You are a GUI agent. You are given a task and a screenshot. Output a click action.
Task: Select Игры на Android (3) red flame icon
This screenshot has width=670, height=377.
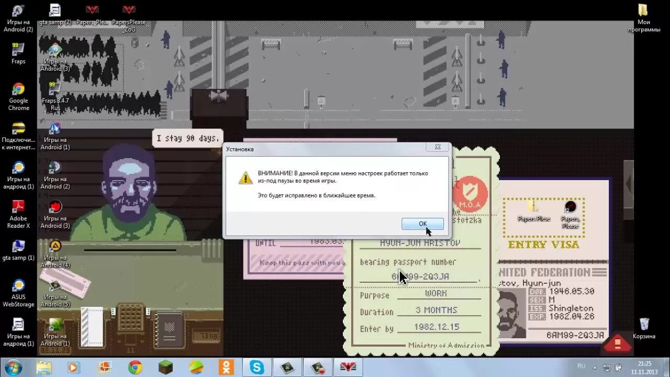55,214
